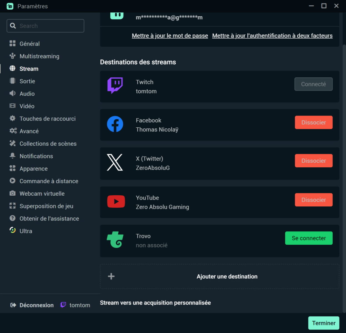Click the Multistreaming branch icon
Screen dimensions: 346x333
(13, 56)
